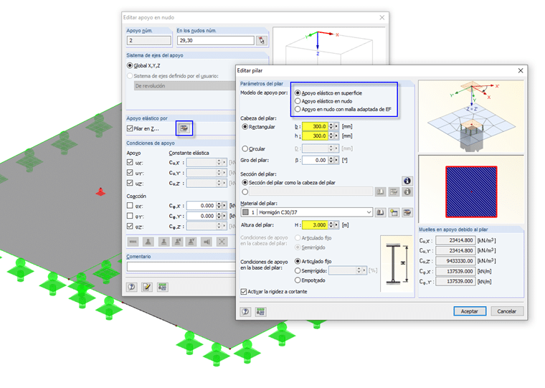The height and width of the screenshot is (388, 545).
Task: Select the free support preset icon
Action: pyautogui.click(x=133, y=242)
